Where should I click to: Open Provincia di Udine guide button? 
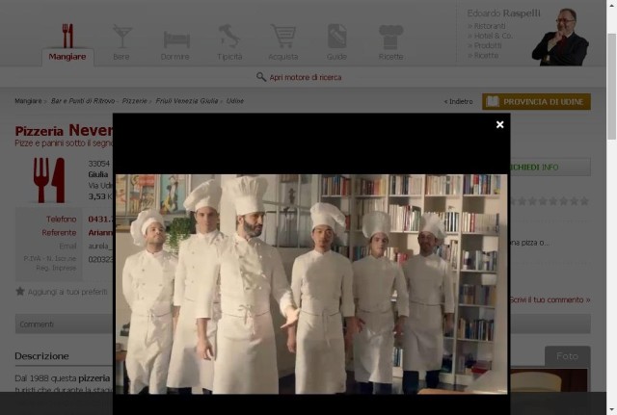point(536,102)
